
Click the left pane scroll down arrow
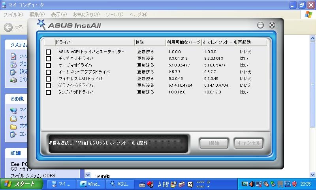(x=88, y=175)
